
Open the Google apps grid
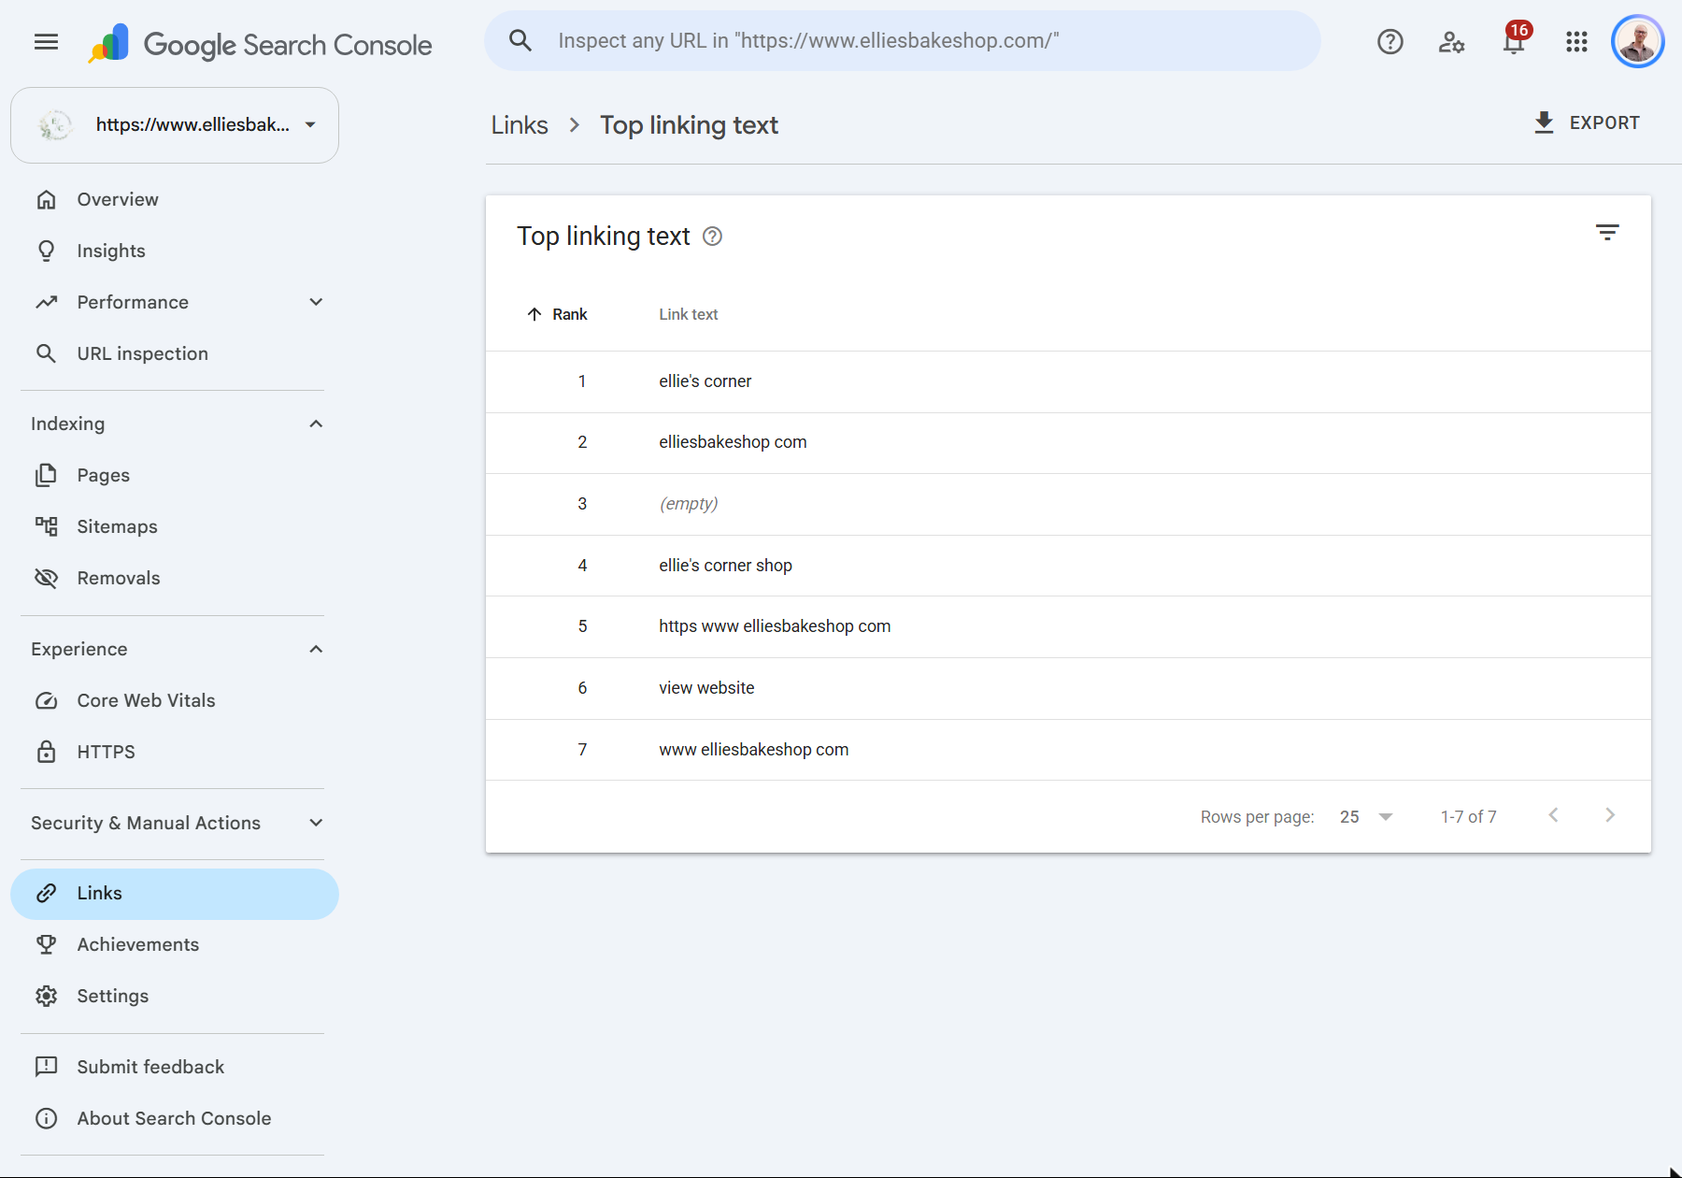(x=1576, y=42)
